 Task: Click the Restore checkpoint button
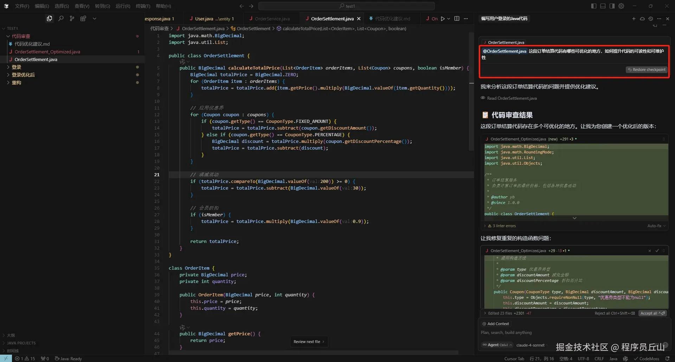click(647, 70)
